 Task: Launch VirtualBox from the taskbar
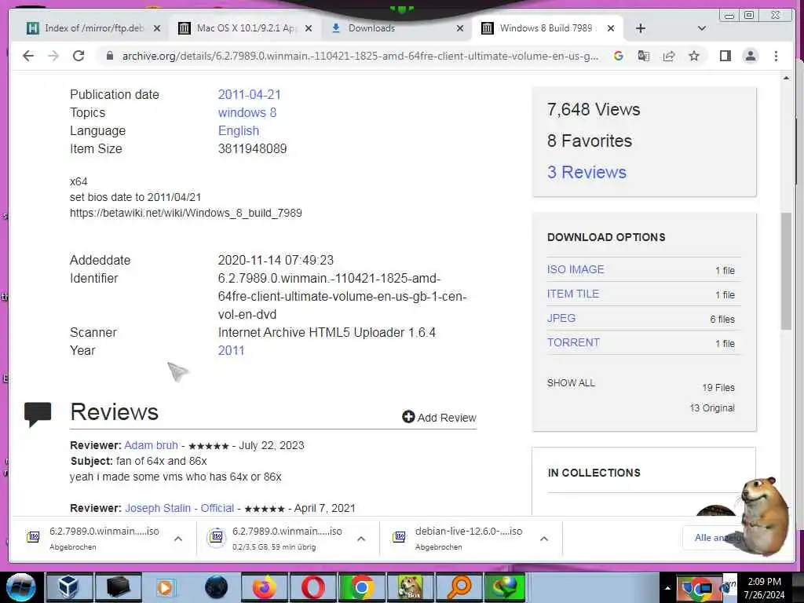click(68, 587)
